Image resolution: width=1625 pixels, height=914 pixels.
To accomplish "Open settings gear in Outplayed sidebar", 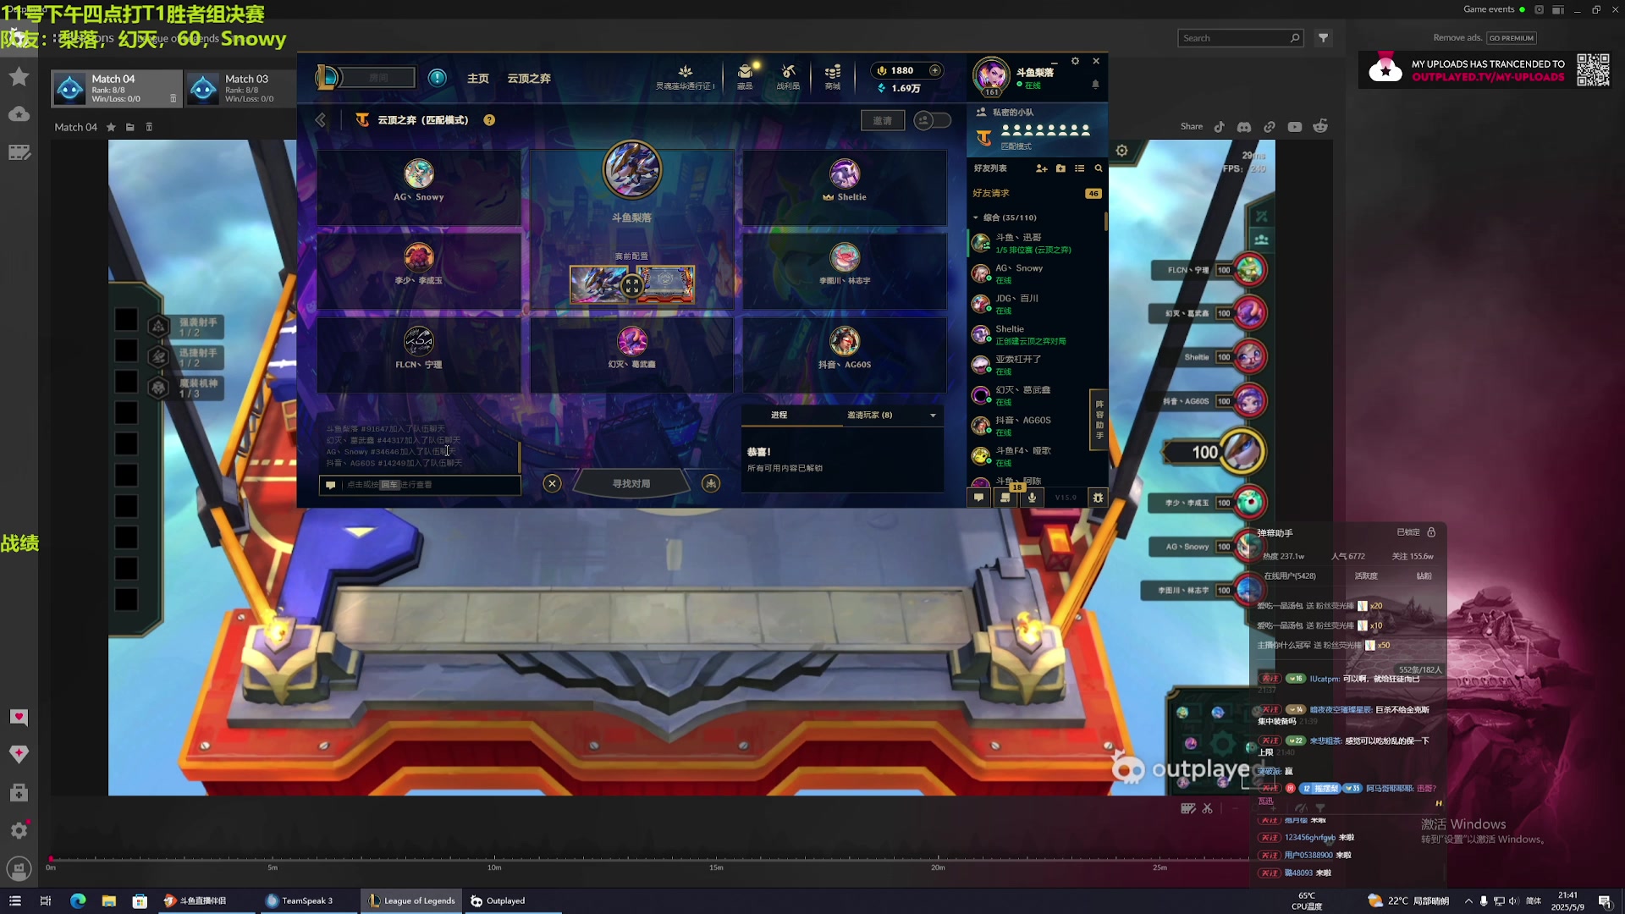I will click(x=19, y=830).
